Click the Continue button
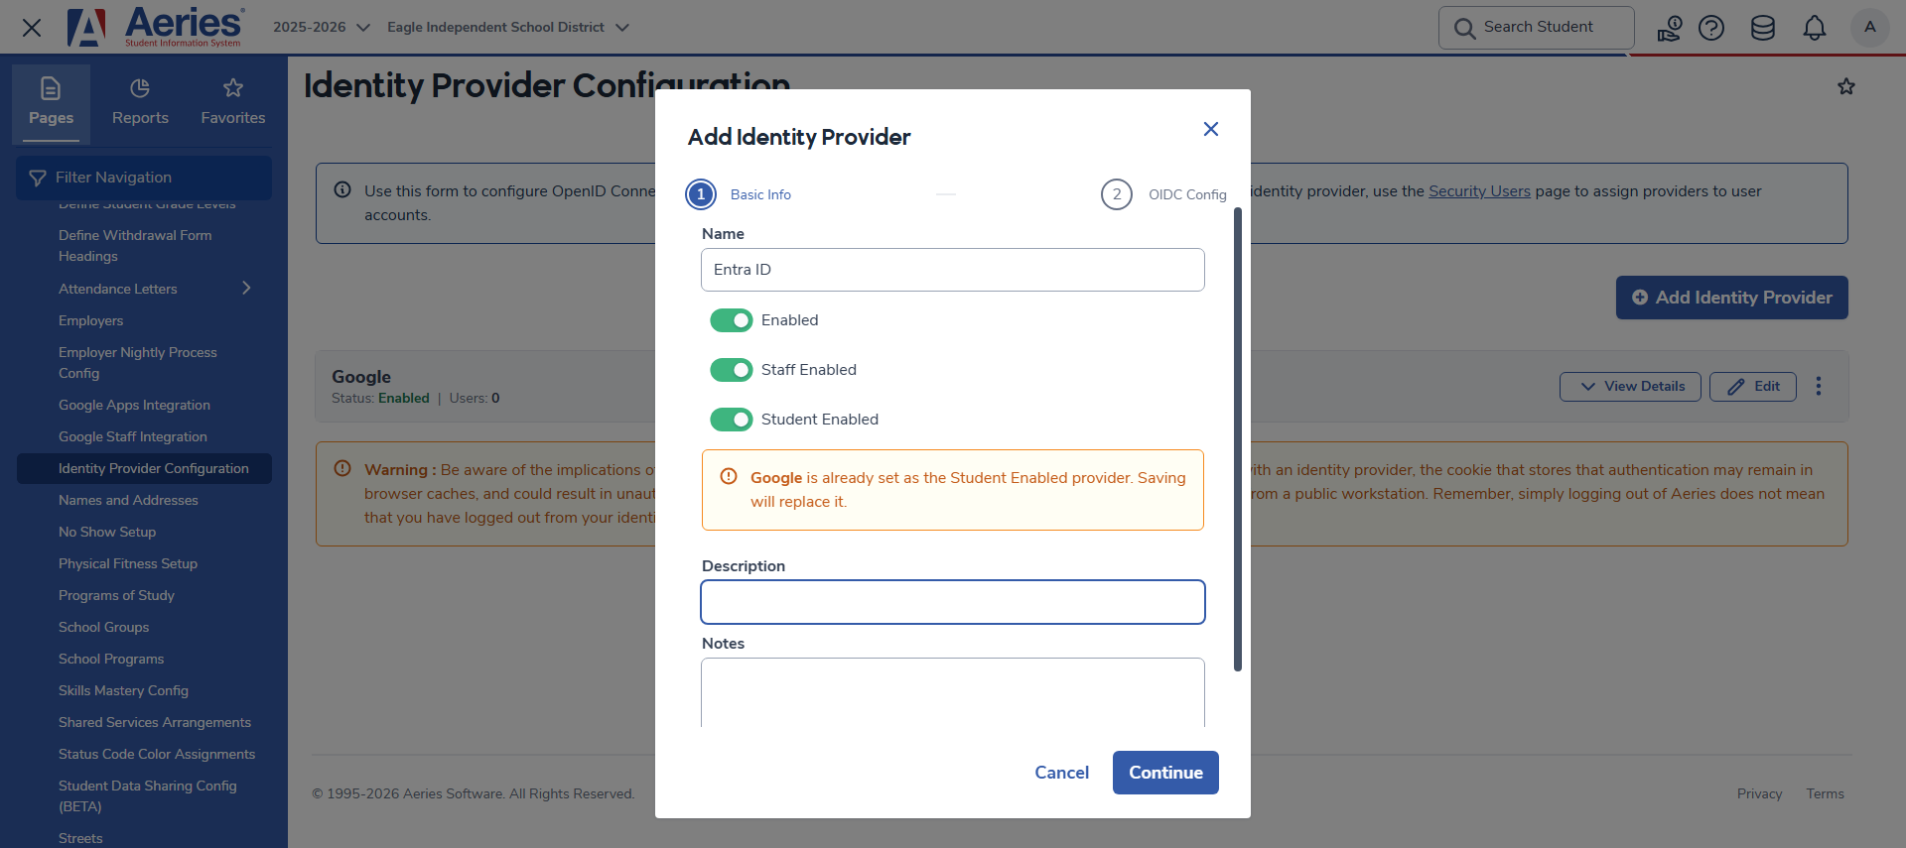Viewport: 1906px width, 848px height. tap(1165, 773)
